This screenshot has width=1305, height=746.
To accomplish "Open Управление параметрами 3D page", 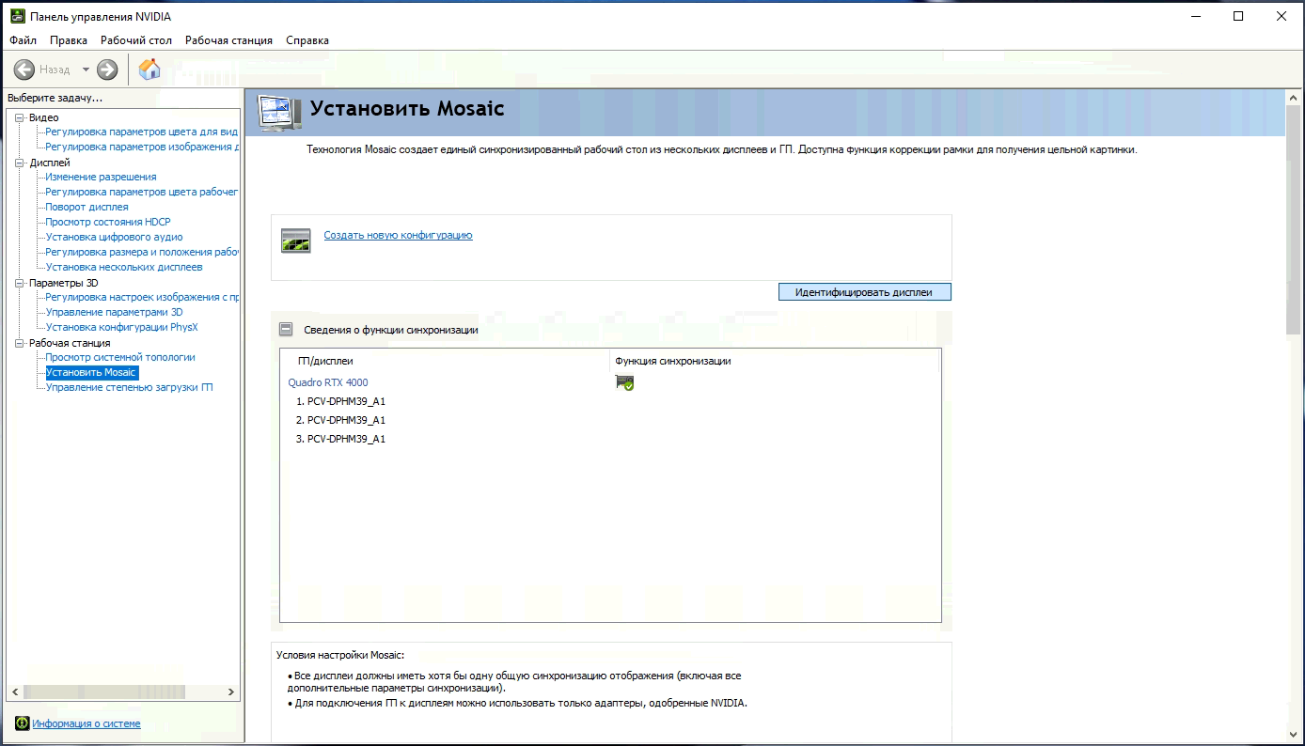I will coord(114,312).
